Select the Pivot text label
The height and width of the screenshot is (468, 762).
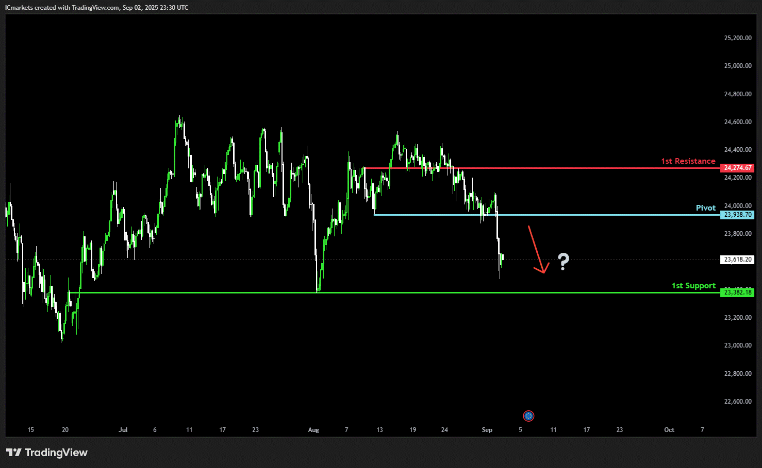click(706, 208)
